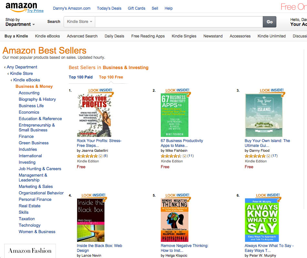Click the Inside the Black Box cover thumbnail
The width and height of the screenshot is (307, 258).
click(91, 220)
